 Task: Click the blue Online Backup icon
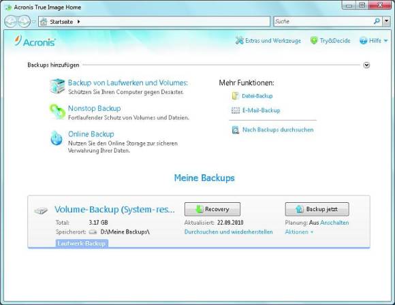[x=57, y=138]
